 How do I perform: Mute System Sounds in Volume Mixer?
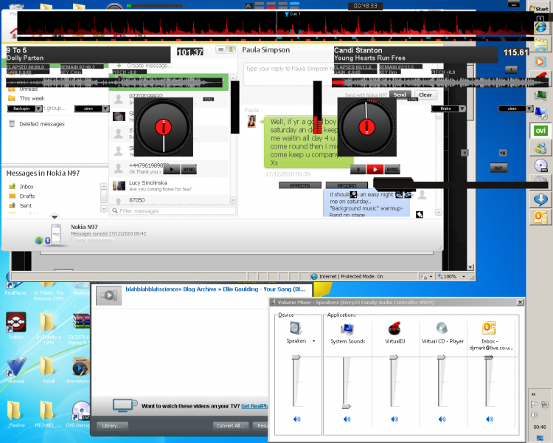point(347,419)
